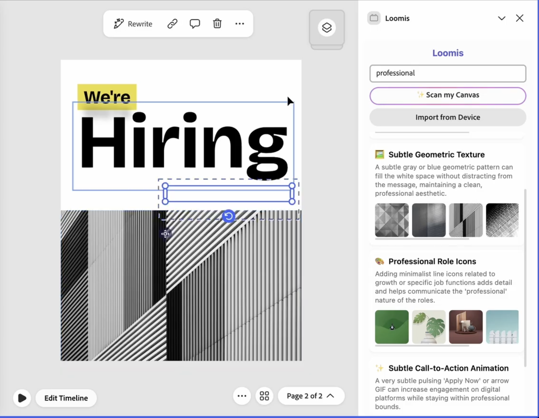Choose the green hills thumbnail
This screenshot has height=418, width=539.
pos(392,327)
